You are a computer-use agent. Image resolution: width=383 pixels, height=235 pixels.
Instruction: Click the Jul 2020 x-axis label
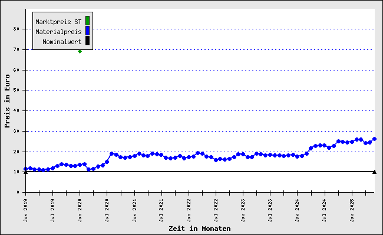tap(107, 210)
